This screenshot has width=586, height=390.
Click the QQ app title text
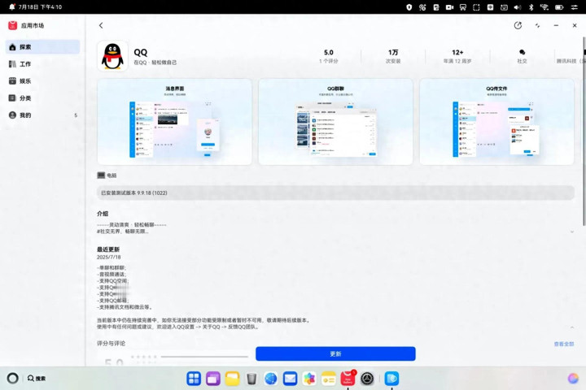[x=141, y=52]
